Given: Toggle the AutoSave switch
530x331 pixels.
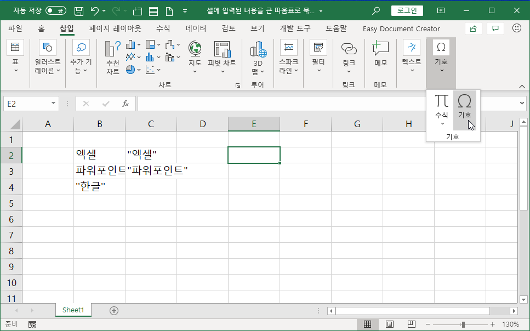Looking at the screenshot, I should tap(56, 11).
